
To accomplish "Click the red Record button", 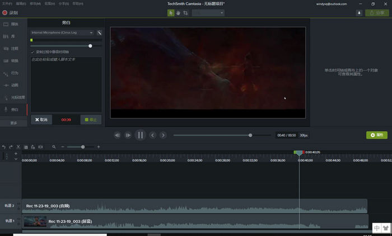I will 10,13.
